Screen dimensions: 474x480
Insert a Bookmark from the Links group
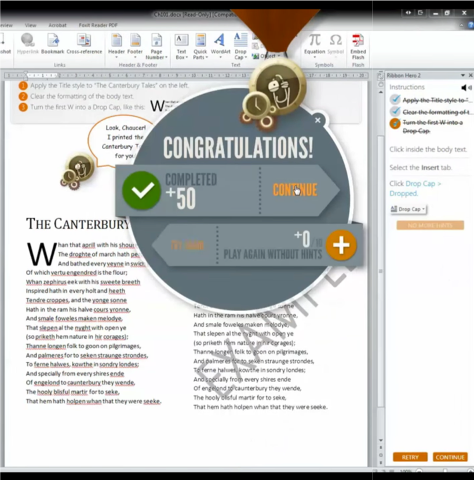(53, 44)
